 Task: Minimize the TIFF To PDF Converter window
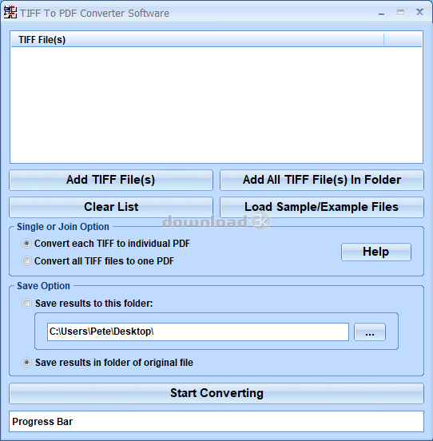pyautogui.click(x=381, y=14)
